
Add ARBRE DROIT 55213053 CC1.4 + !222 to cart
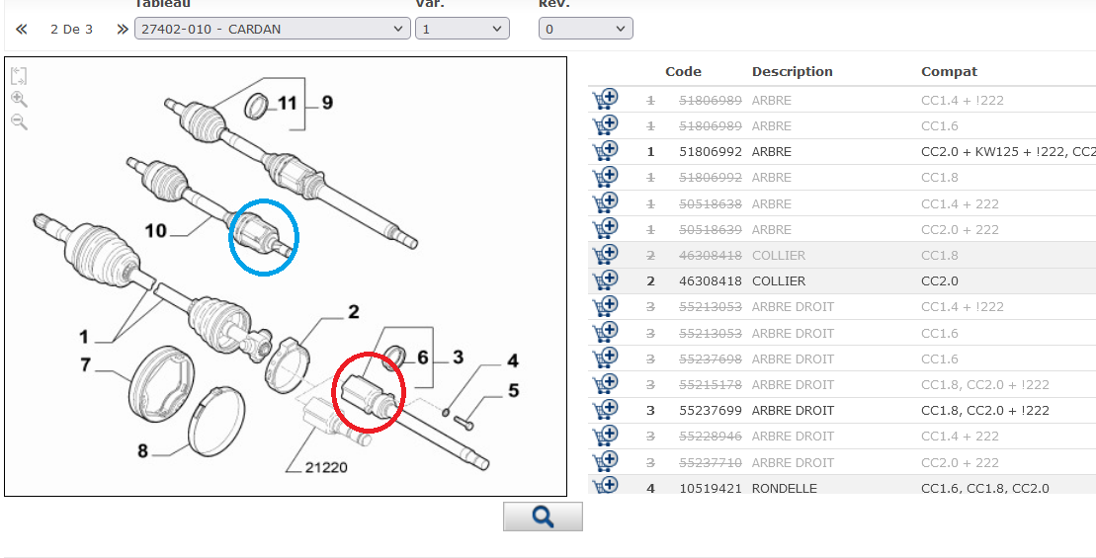(605, 306)
